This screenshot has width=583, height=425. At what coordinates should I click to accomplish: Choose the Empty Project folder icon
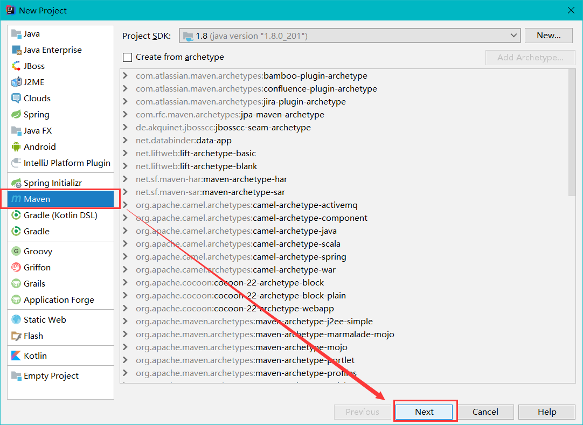pos(16,376)
